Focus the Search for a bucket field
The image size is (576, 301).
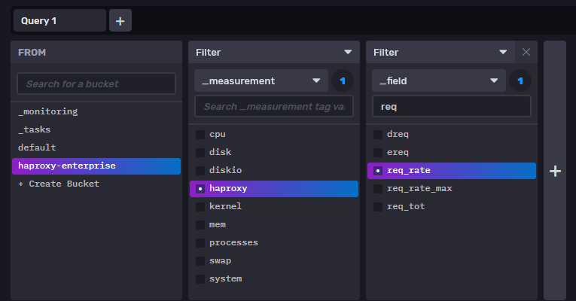96,84
